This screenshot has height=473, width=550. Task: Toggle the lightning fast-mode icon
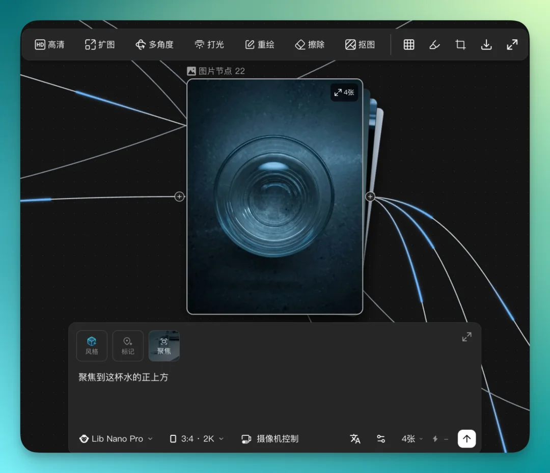coord(435,438)
